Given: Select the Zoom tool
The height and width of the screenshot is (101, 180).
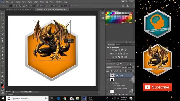Looking at the screenshot, I should point(3,80).
